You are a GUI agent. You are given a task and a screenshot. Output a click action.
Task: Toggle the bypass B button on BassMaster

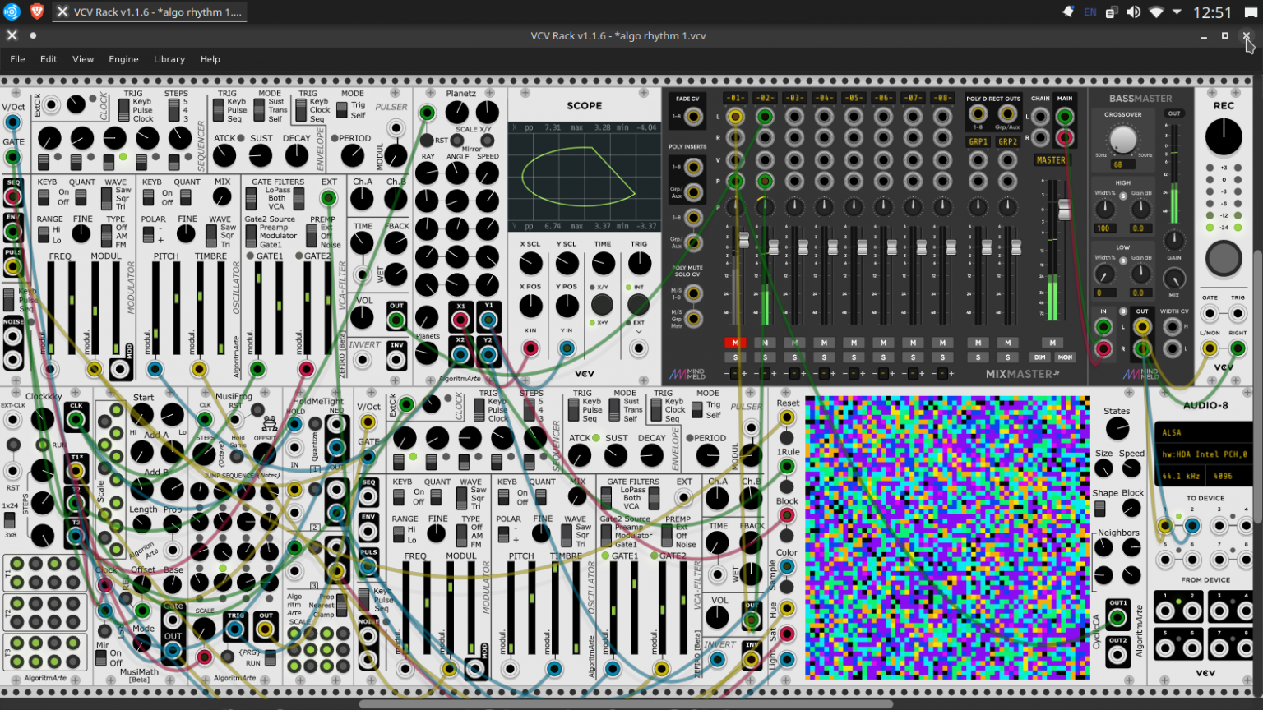(x=1123, y=311)
